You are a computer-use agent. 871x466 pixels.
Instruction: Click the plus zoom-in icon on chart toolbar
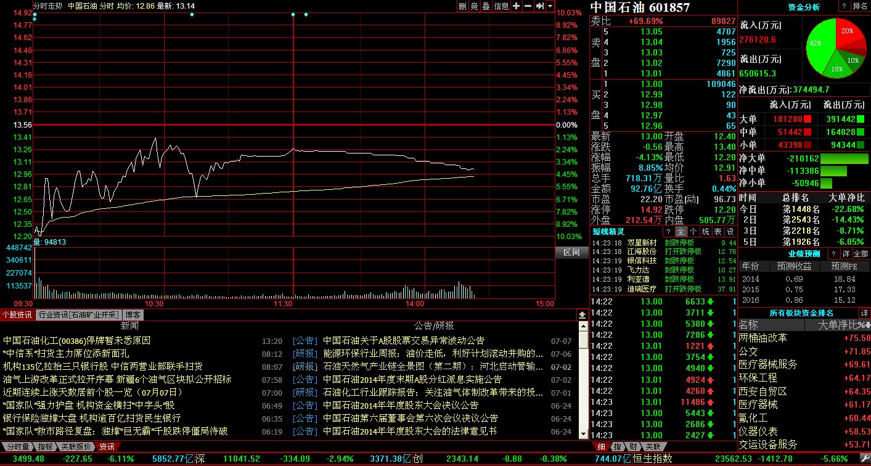tap(517, 6)
